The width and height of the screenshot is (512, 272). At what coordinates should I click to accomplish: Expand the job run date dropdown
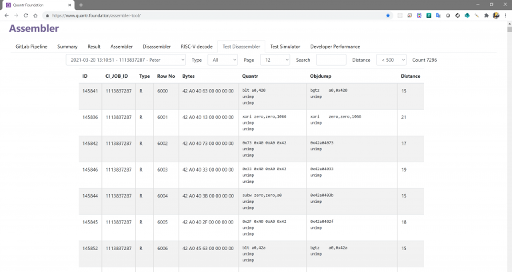(x=126, y=60)
